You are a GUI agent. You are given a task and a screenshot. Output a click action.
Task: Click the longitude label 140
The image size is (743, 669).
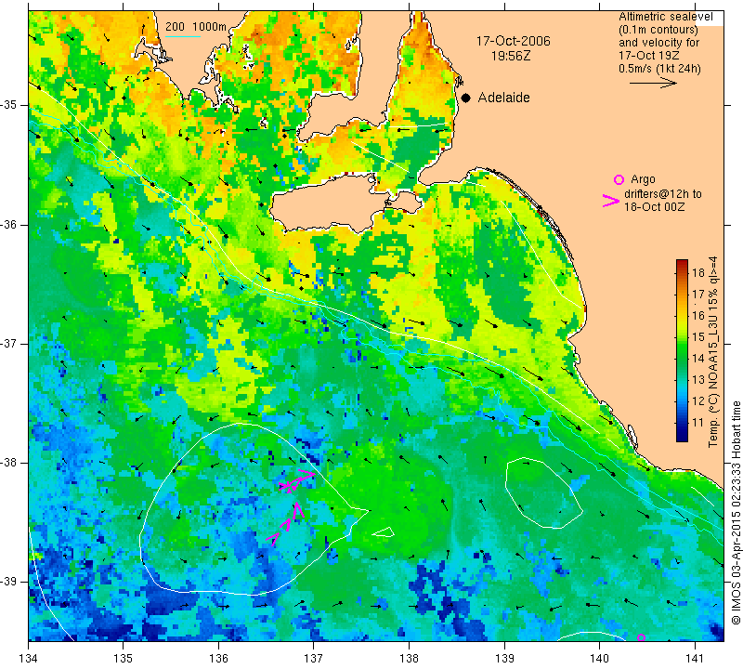(x=599, y=658)
